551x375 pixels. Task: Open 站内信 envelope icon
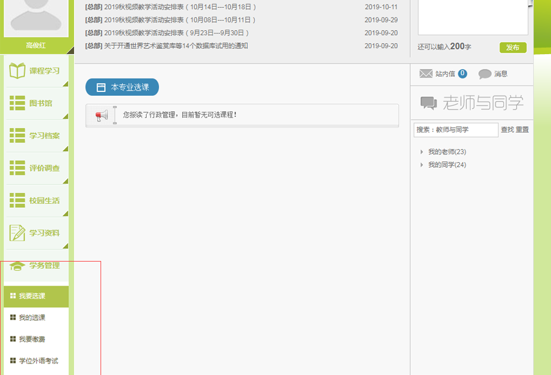426,74
